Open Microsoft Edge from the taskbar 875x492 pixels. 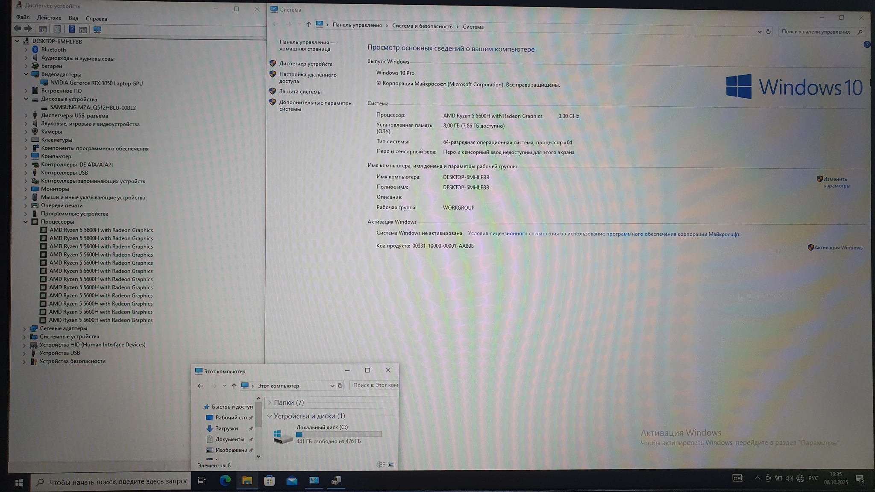(225, 480)
